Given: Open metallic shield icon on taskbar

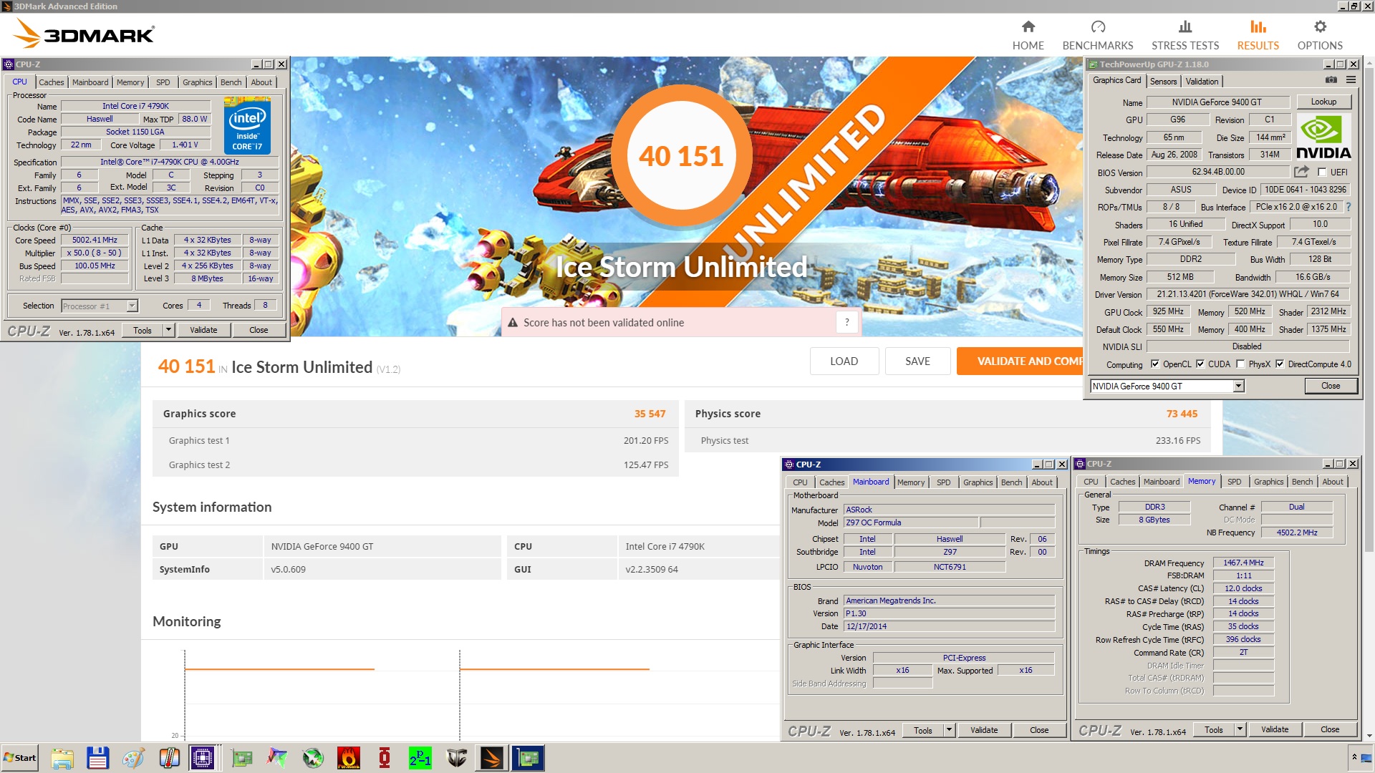Looking at the screenshot, I should tap(456, 758).
